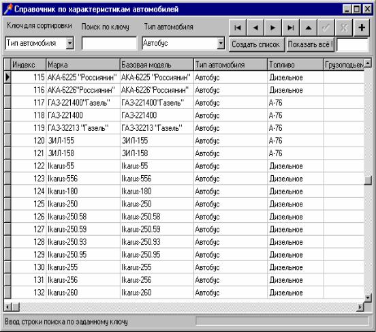Click index cell '123'
The height and width of the screenshot is (332, 376).
click(29, 179)
